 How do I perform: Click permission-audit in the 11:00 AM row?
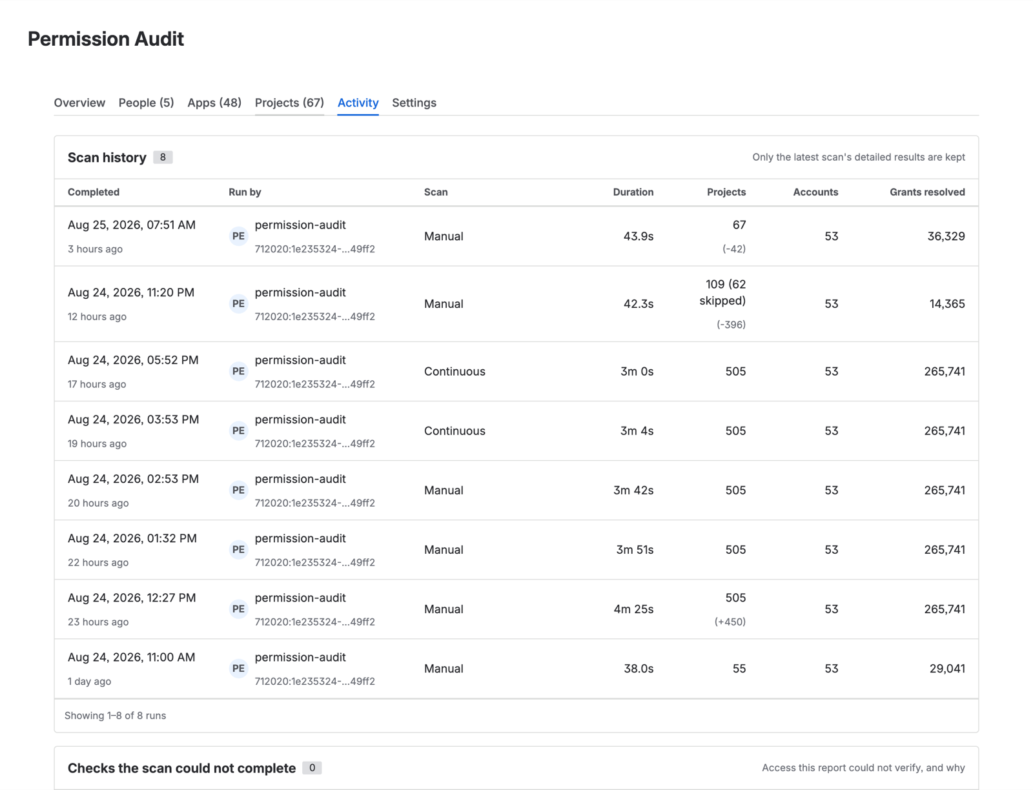pos(300,657)
